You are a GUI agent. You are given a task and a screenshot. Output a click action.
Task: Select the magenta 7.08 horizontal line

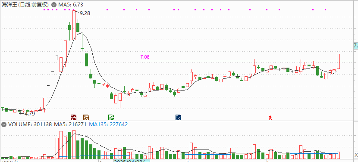click(x=247, y=61)
